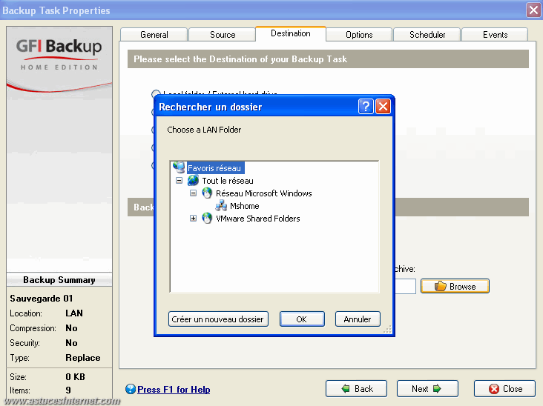543x406 pixels.
Task: Confirm folder with OK button
Action: pos(302,319)
